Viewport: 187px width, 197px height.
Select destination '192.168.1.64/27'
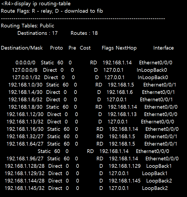coord(25,144)
